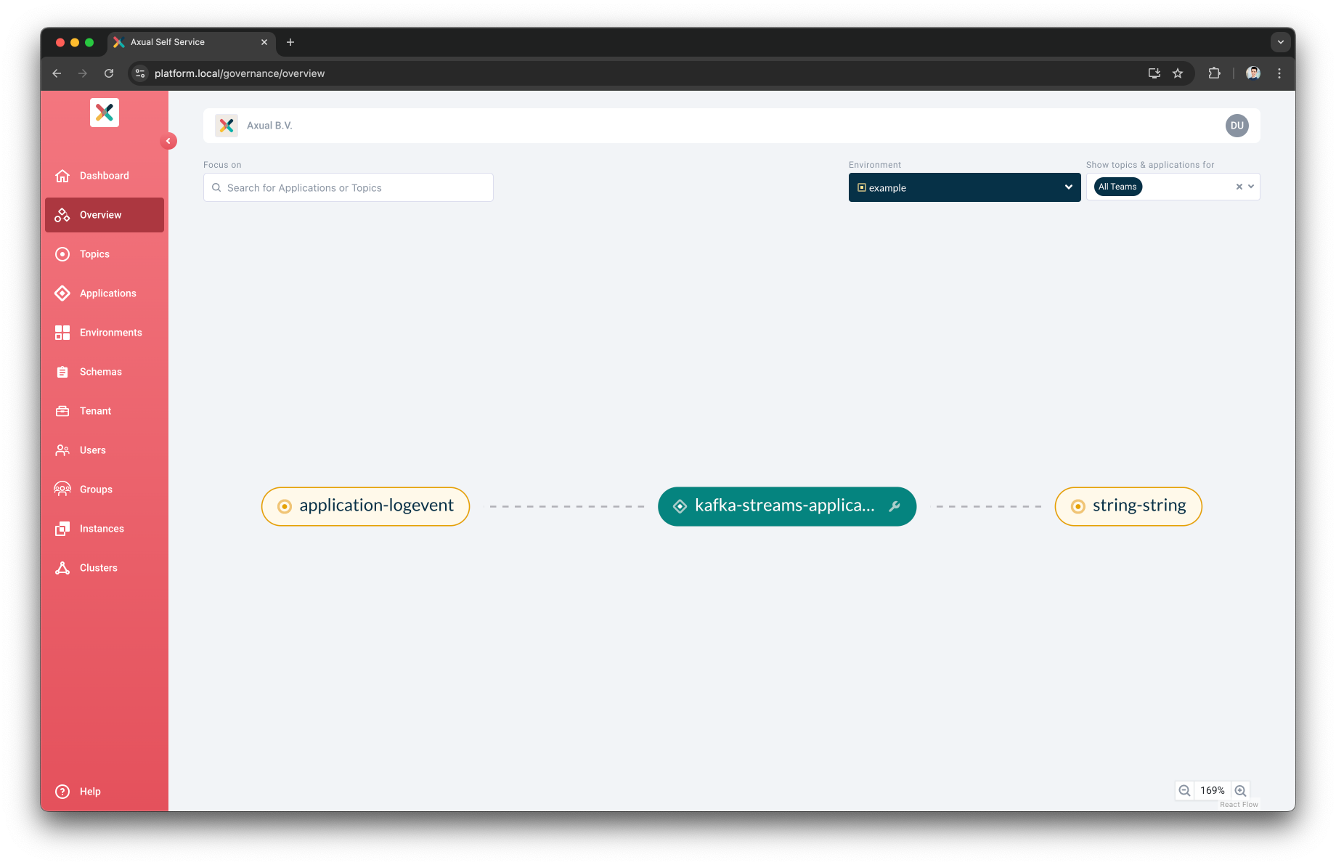
Task: Open the Dashboard page in the sidebar
Action: tap(104, 176)
